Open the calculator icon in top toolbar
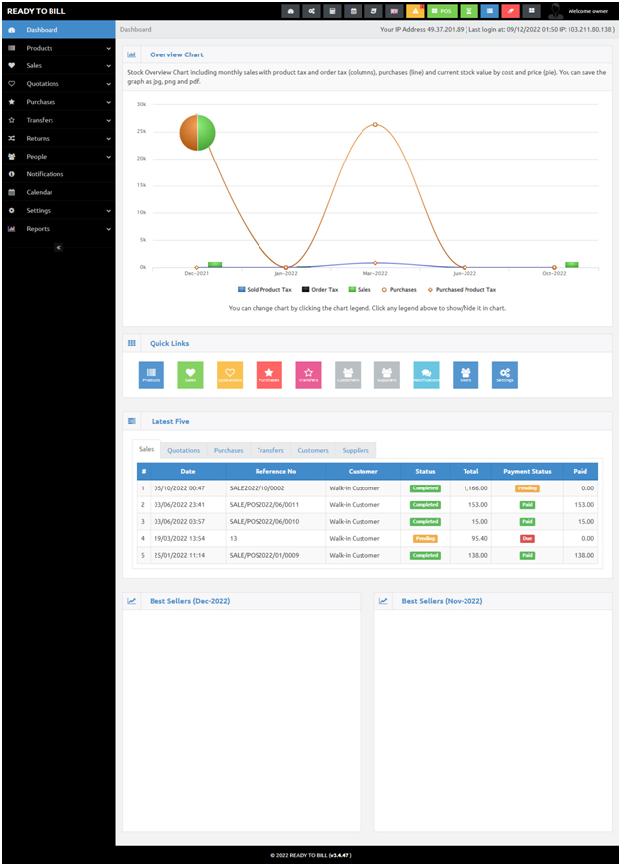 click(x=333, y=11)
